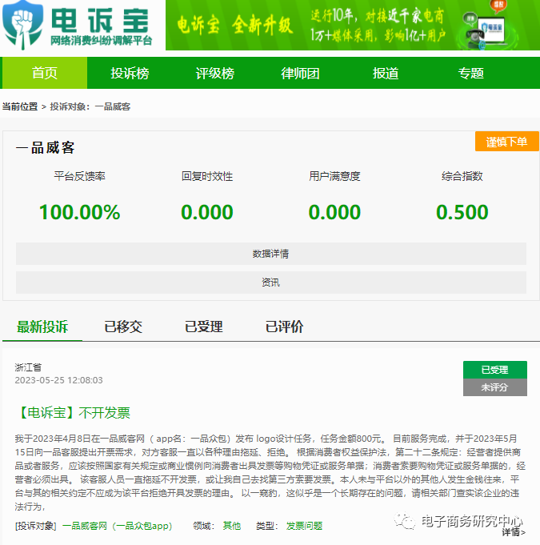Image resolution: width=540 pixels, height=545 pixels.
Task: Expand the 资讯 bar
Action: (271, 283)
